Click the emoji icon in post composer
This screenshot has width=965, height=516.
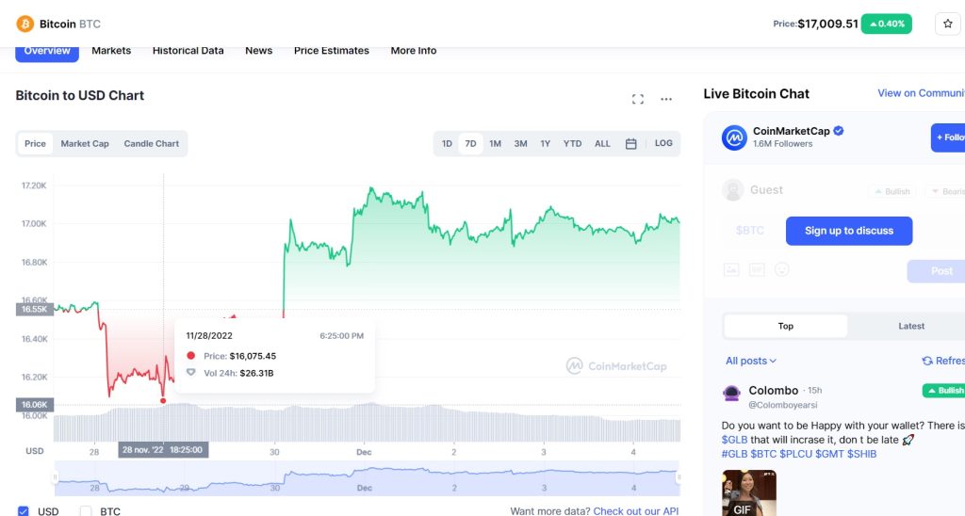pos(781,269)
